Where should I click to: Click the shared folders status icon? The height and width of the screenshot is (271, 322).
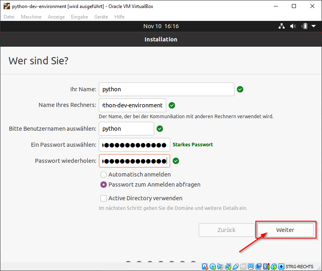pos(243,267)
